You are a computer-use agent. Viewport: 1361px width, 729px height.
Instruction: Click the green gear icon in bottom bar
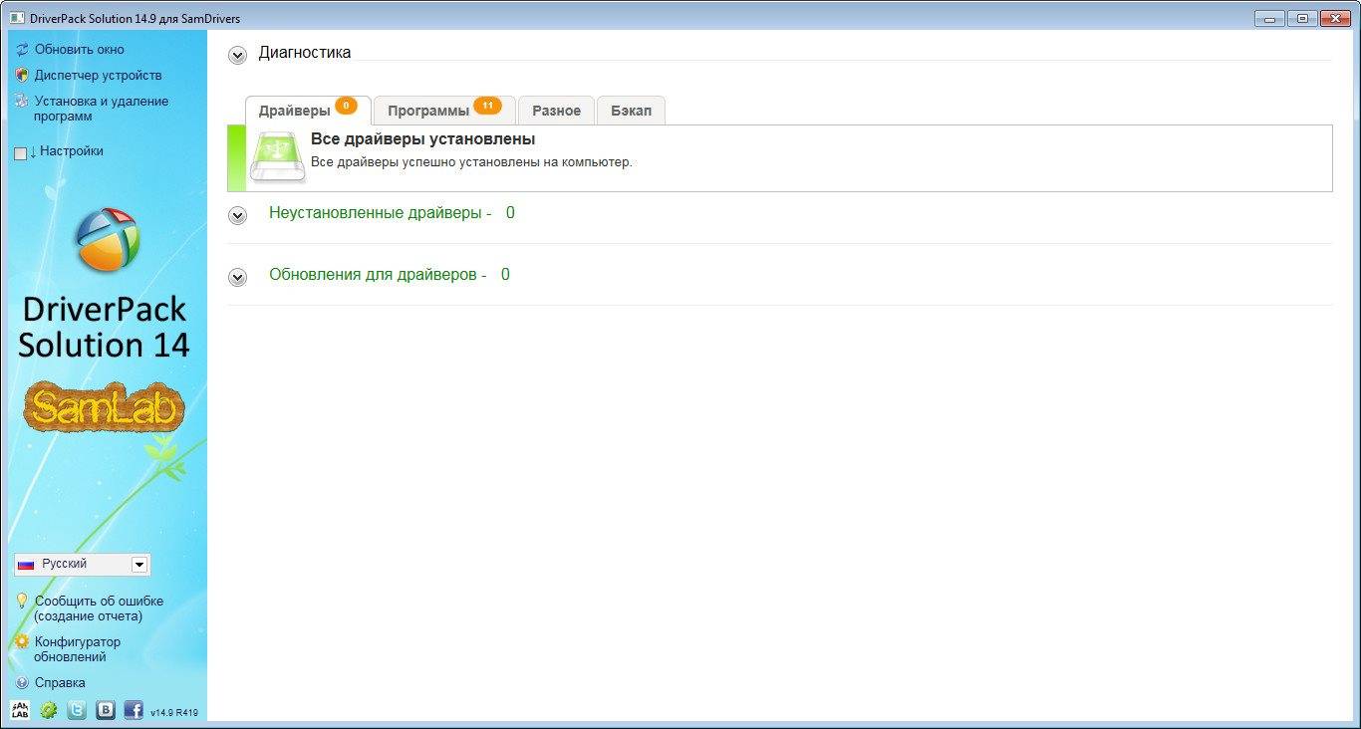point(49,710)
